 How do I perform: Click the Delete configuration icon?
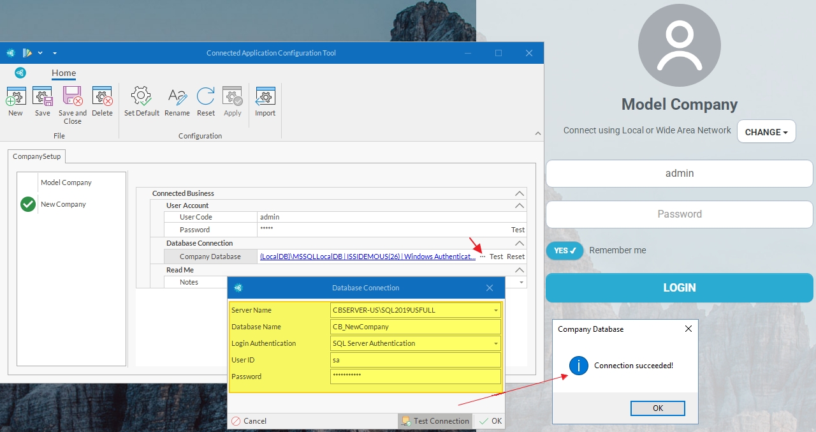(102, 97)
